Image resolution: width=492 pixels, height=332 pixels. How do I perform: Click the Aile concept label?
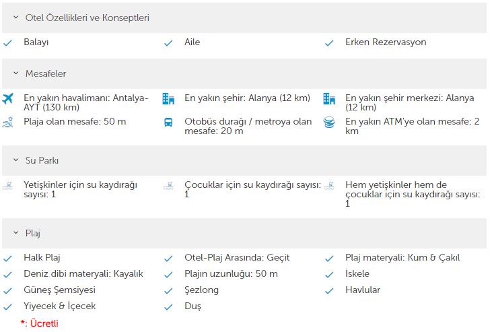point(192,42)
